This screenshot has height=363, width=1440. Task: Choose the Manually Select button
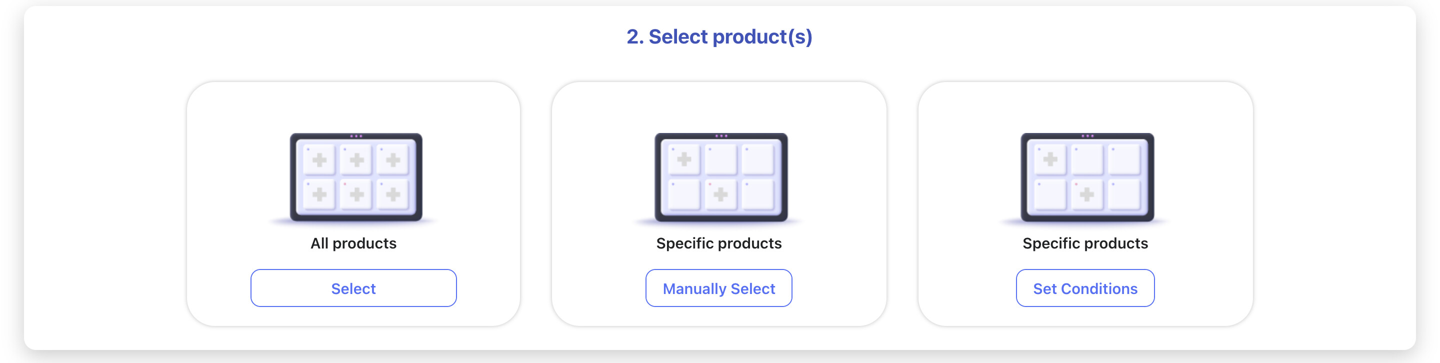pos(718,288)
